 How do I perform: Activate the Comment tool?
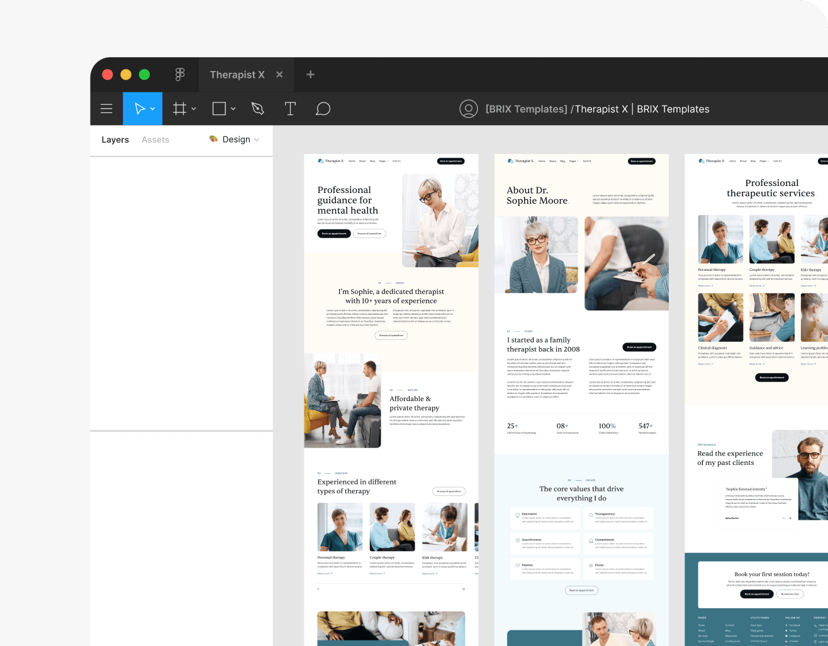pos(323,108)
